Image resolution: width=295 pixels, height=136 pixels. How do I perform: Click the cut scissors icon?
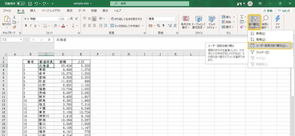point(14,17)
